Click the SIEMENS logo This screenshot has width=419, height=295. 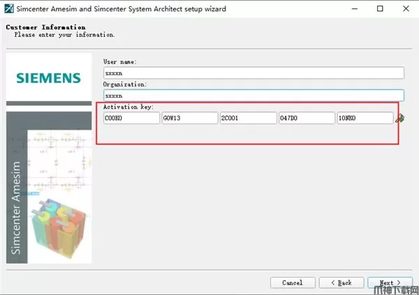click(49, 77)
